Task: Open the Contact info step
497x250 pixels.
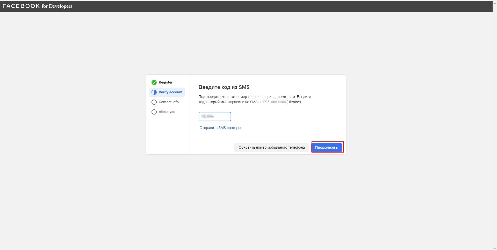Action: pyautogui.click(x=169, y=102)
